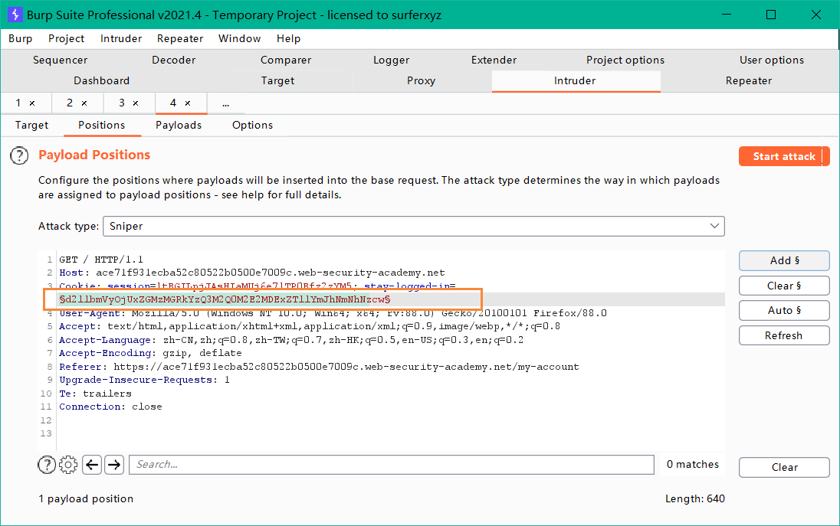
Task: Select Intruder attack tab 1
Action: (x=18, y=103)
